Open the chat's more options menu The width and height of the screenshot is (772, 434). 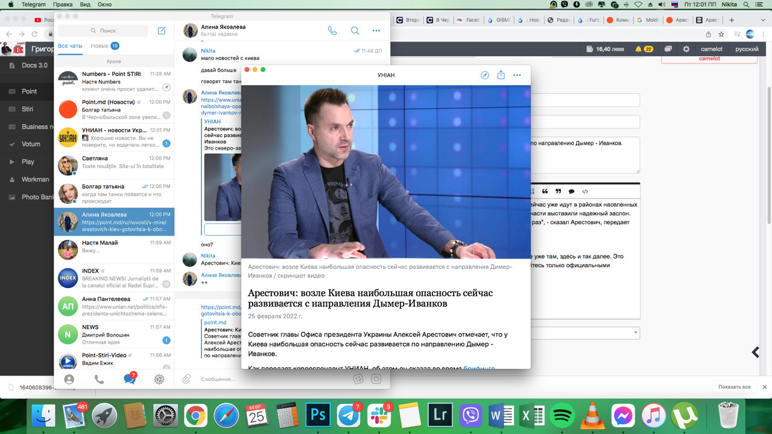pos(376,31)
